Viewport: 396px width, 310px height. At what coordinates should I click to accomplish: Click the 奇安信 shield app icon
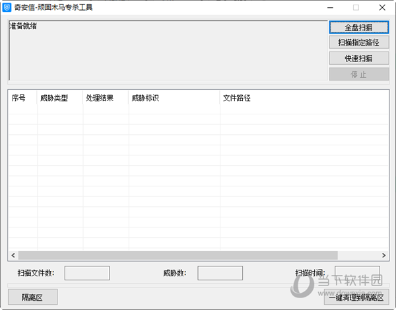pyautogui.click(x=7, y=7)
